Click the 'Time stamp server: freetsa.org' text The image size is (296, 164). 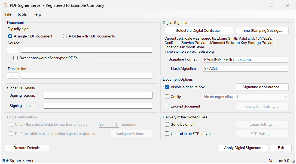click(x=189, y=51)
